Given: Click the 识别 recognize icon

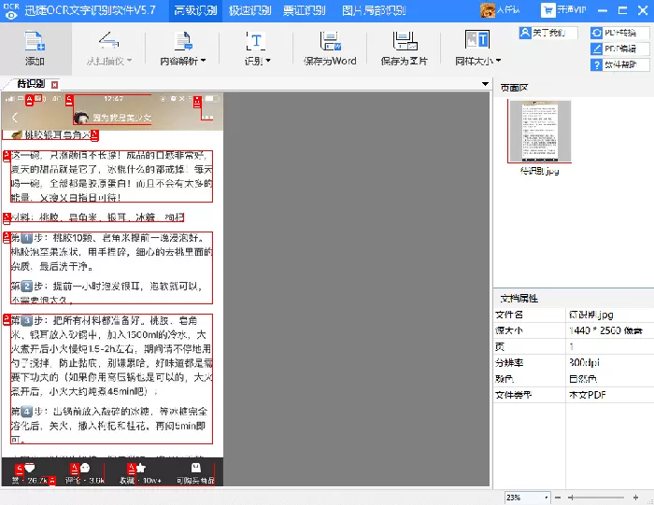Looking at the screenshot, I should click(x=256, y=41).
